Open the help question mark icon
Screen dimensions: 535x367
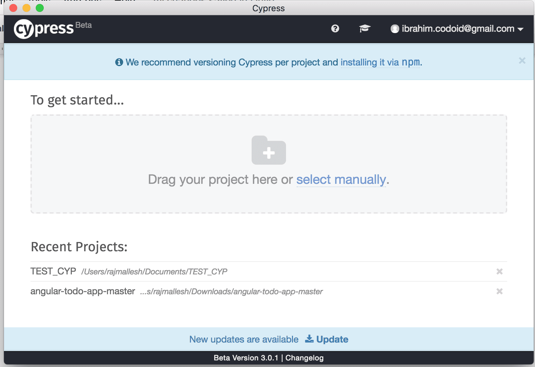point(335,29)
